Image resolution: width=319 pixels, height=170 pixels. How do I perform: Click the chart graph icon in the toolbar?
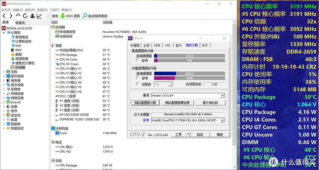pos(39,16)
